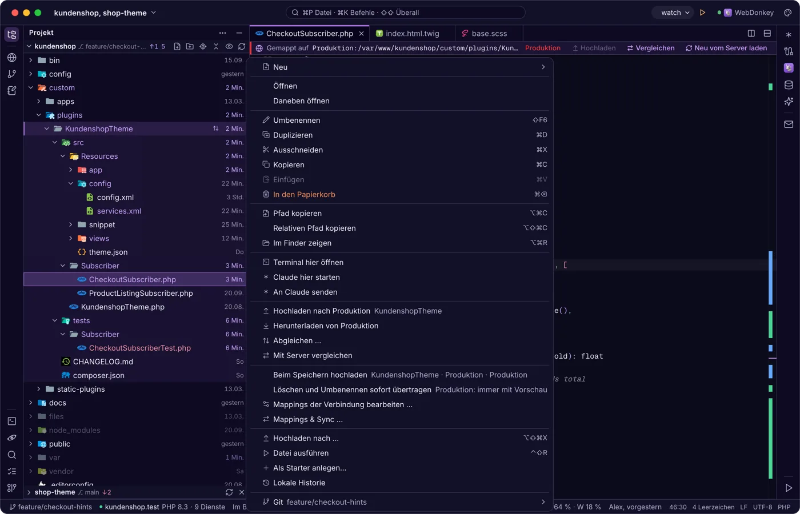Open the globe remote hosts sidebar icon
Image resolution: width=800 pixels, height=514 pixels.
click(11, 58)
